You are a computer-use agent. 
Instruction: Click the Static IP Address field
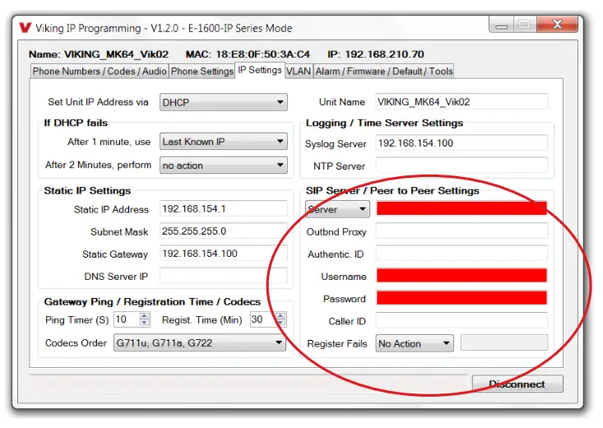tap(224, 208)
